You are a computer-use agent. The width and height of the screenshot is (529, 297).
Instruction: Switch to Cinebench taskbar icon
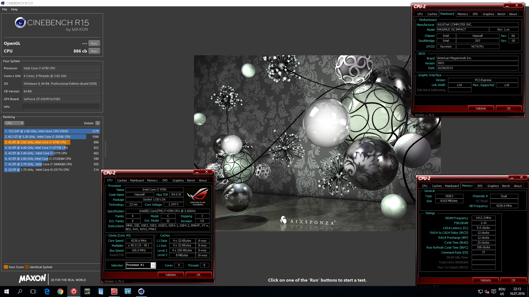[x=141, y=291]
